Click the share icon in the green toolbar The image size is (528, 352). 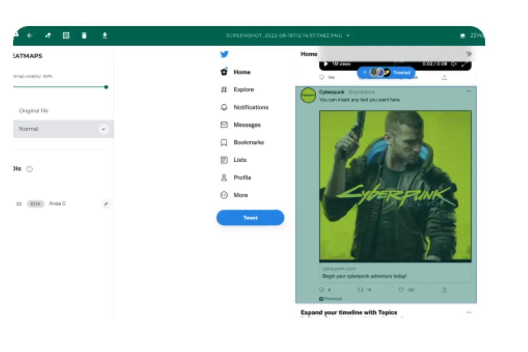pos(48,35)
